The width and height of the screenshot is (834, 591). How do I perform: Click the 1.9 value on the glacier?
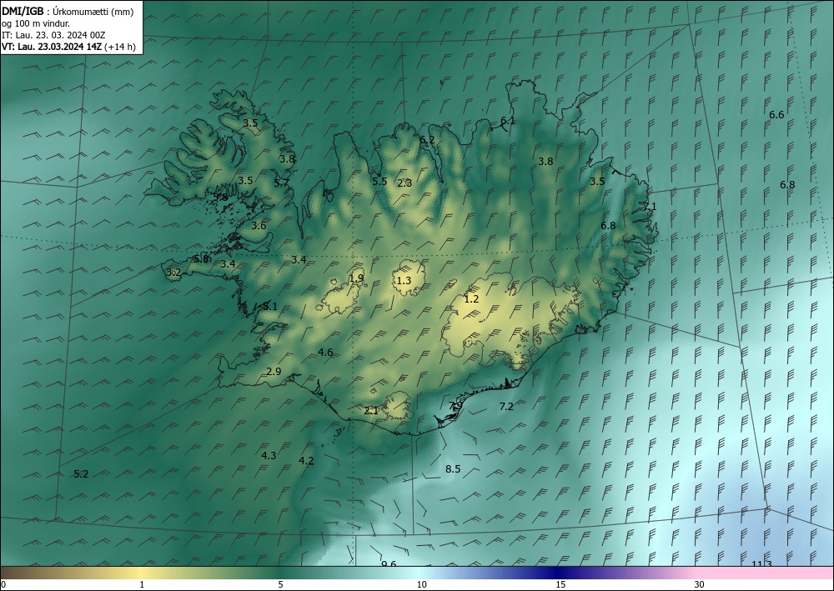(356, 278)
